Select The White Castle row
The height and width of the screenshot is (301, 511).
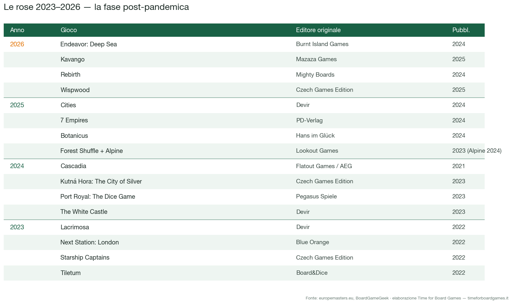[244, 212]
